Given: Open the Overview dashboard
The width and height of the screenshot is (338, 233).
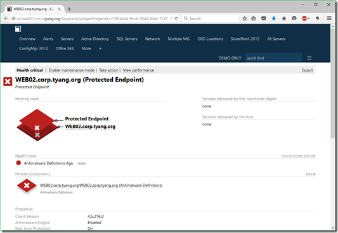Looking at the screenshot, I should point(27,39).
